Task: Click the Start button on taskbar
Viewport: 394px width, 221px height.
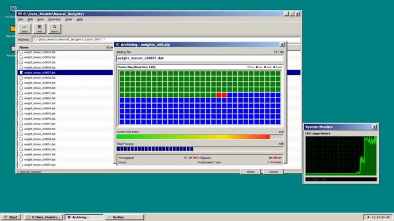Action: (x=11, y=217)
